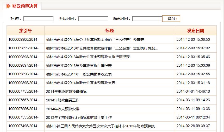Image resolution: width=224 pixels, height=132 pixels.
Task: Click the 查询 search button
Action: pos(171,18)
